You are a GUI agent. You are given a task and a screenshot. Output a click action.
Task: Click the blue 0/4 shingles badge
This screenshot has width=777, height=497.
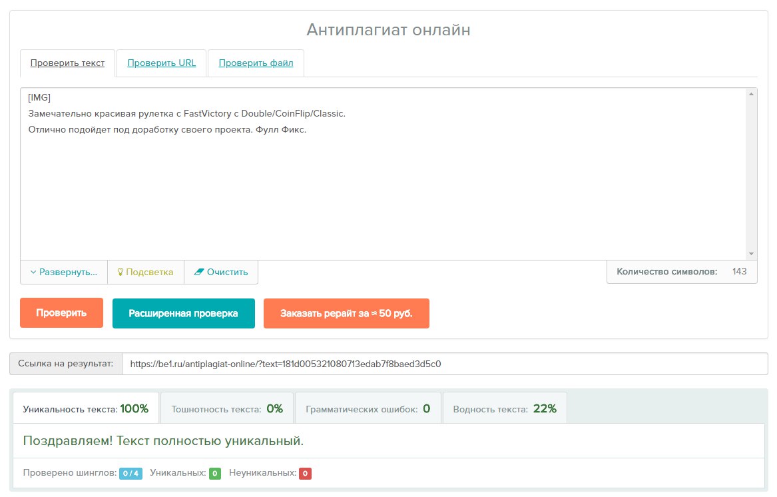[130, 474]
